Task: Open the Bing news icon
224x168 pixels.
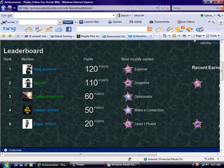Action: coord(29,29)
